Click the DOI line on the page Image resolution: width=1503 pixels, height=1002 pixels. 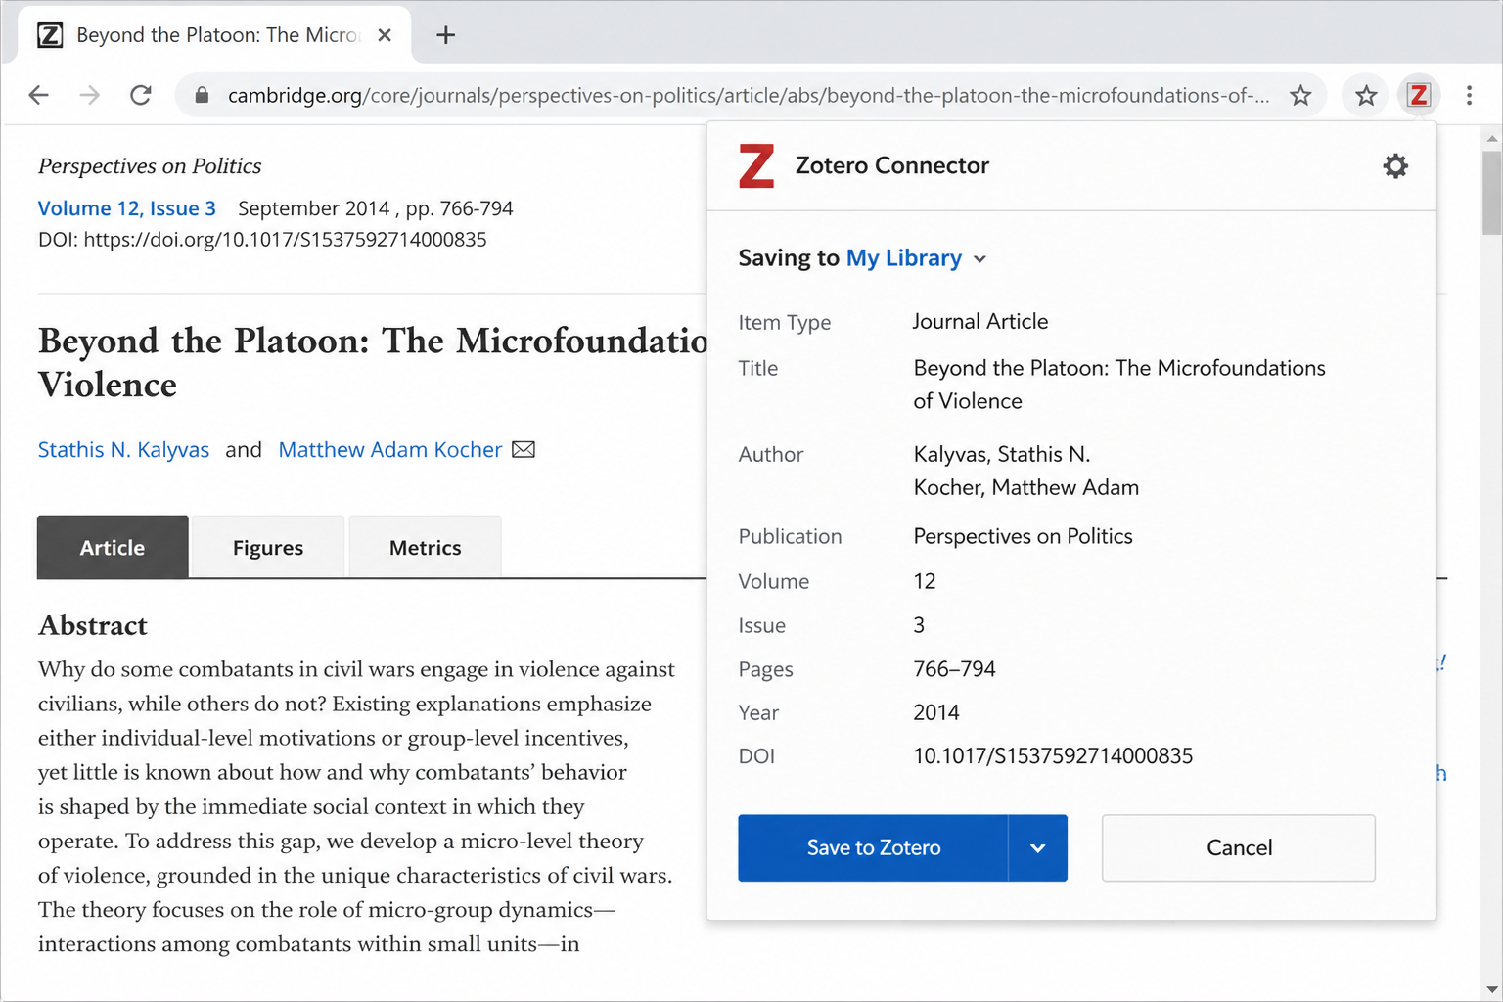click(x=262, y=240)
